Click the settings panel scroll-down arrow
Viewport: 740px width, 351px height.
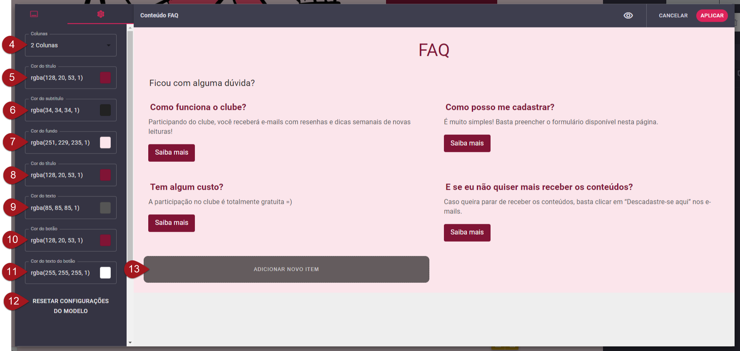(130, 343)
